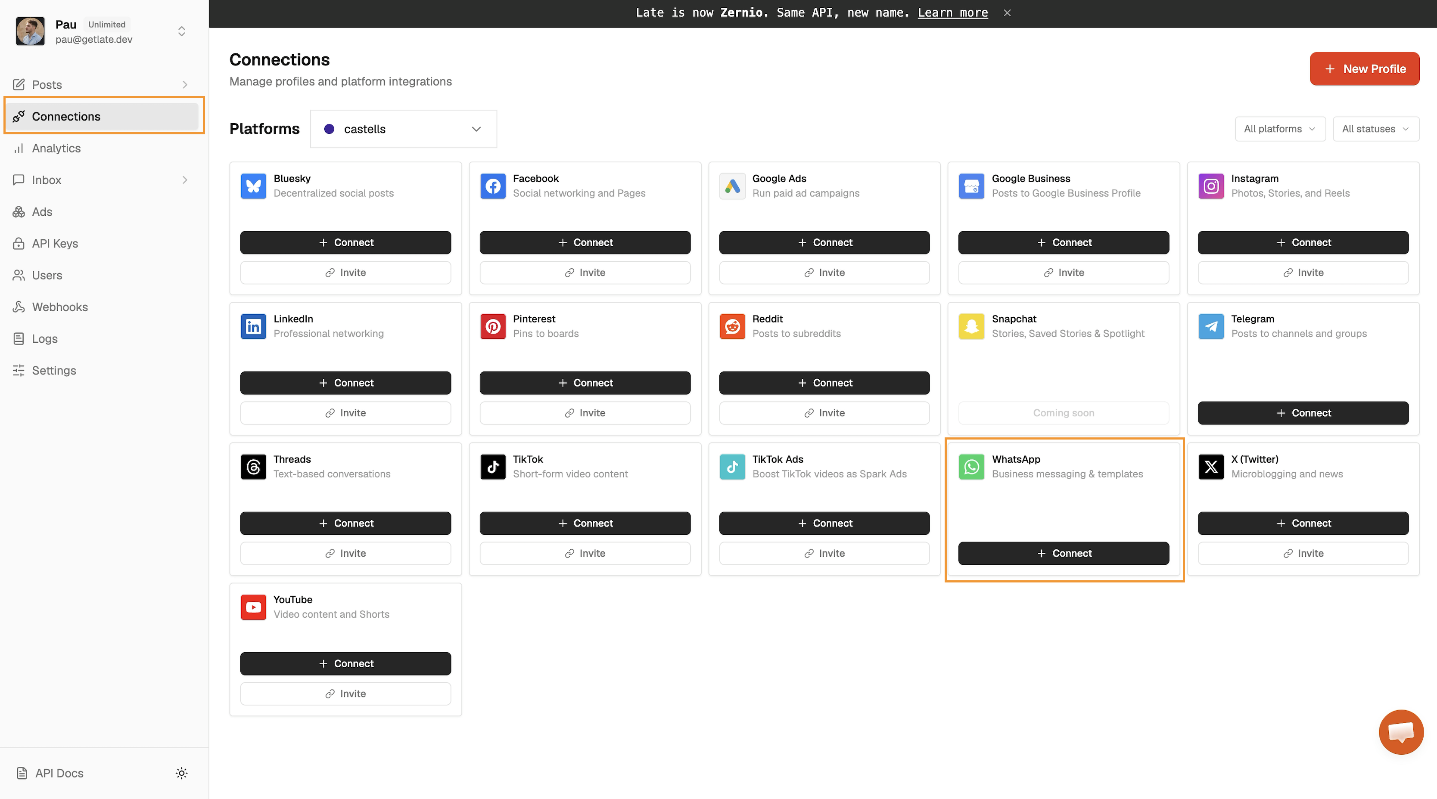Screen dimensions: 1437x799
Task: Open the chat support bubble
Action: point(1400,731)
